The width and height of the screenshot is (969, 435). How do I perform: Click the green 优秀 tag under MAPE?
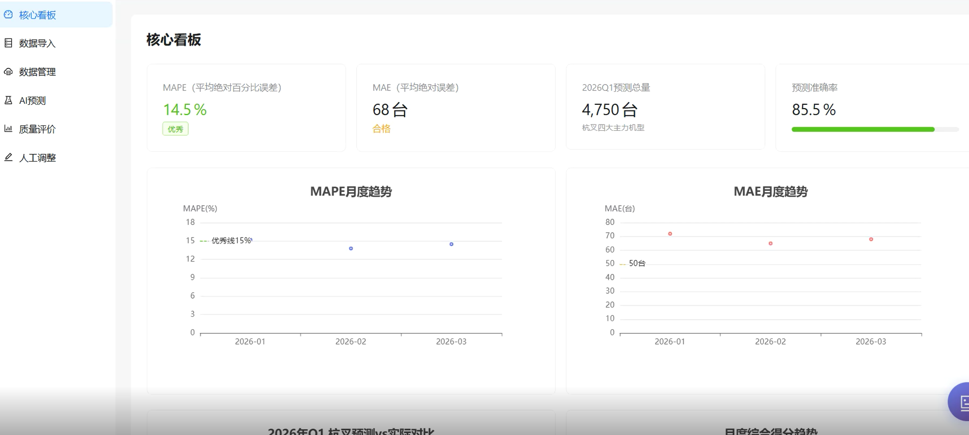pyautogui.click(x=175, y=129)
